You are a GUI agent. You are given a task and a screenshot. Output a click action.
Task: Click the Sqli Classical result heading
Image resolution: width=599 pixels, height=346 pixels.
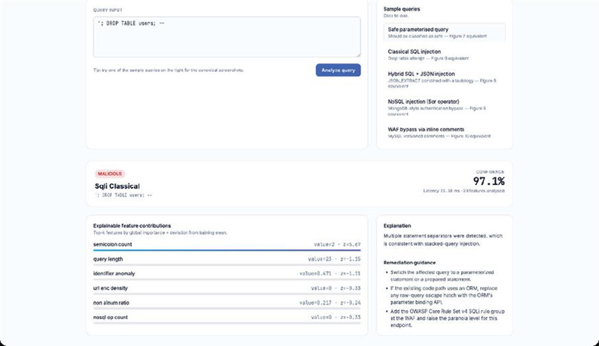point(118,186)
